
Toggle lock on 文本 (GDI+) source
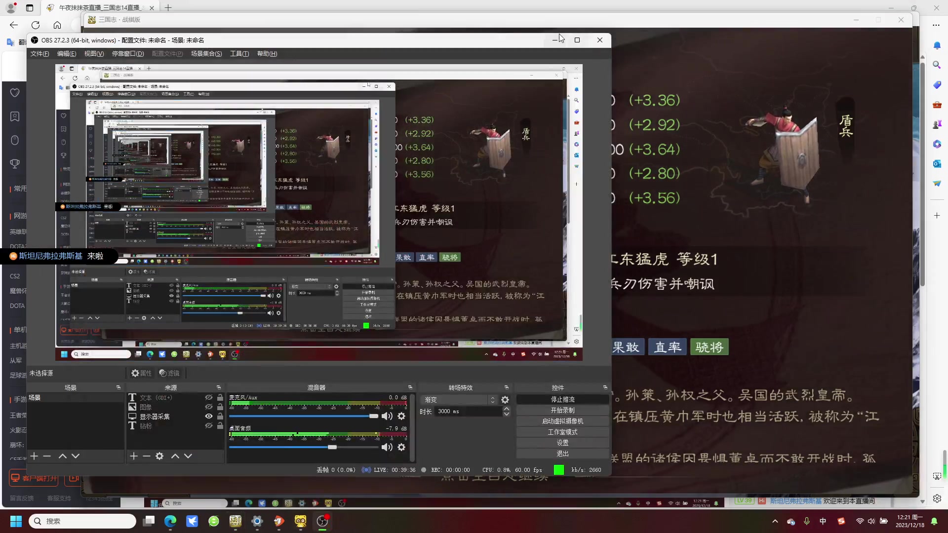tap(220, 398)
